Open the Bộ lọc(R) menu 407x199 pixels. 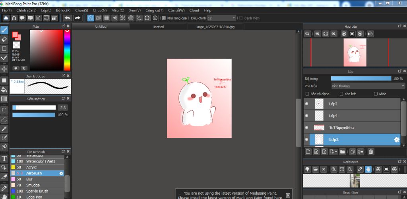(x=63, y=10)
